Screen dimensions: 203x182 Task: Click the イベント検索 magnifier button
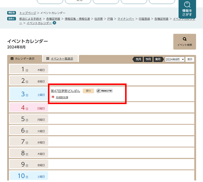[185, 42]
